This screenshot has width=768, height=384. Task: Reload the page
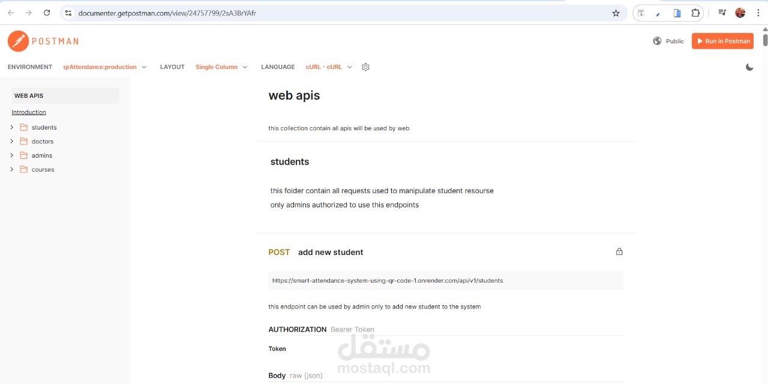pyautogui.click(x=47, y=13)
